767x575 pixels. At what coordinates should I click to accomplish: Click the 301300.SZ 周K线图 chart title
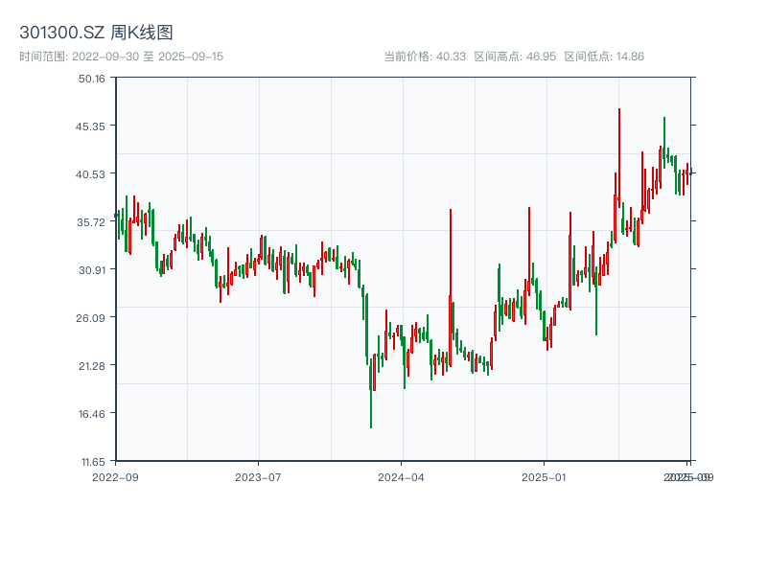[x=96, y=34]
